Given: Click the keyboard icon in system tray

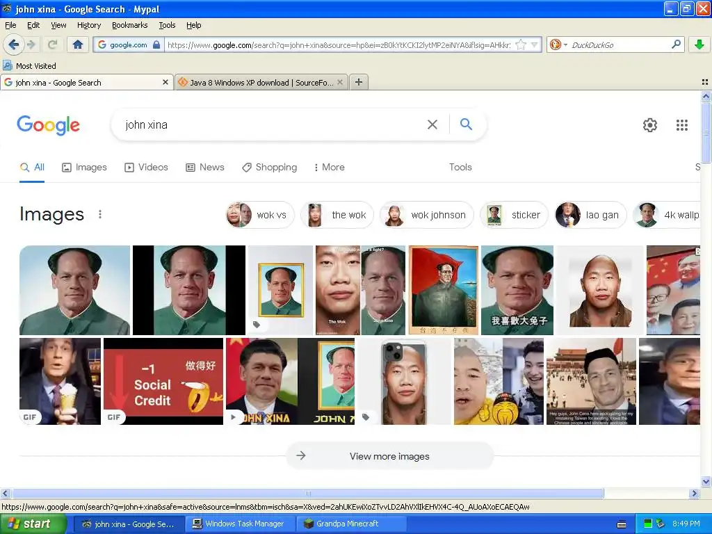Looking at the screenshot, I should tap(622, 524).
